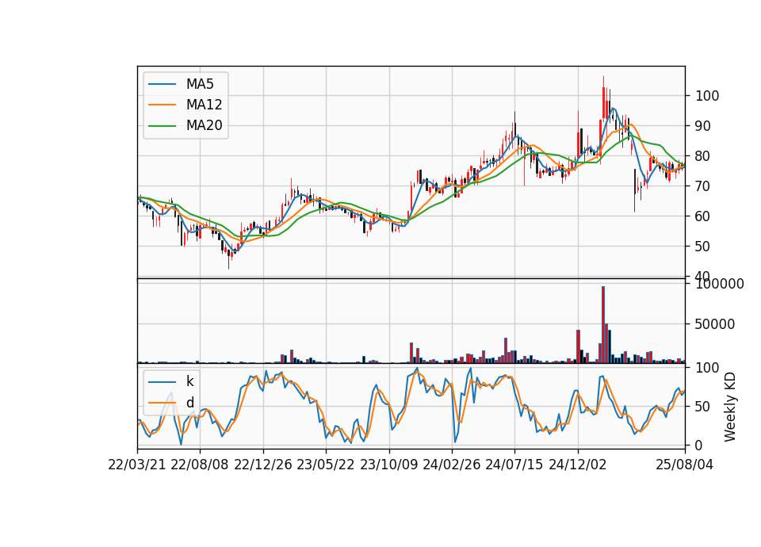The image size is (761, 547).
Task: Click the volume axis value 50000
Action: pyautogui.click(x=715, y=324)
